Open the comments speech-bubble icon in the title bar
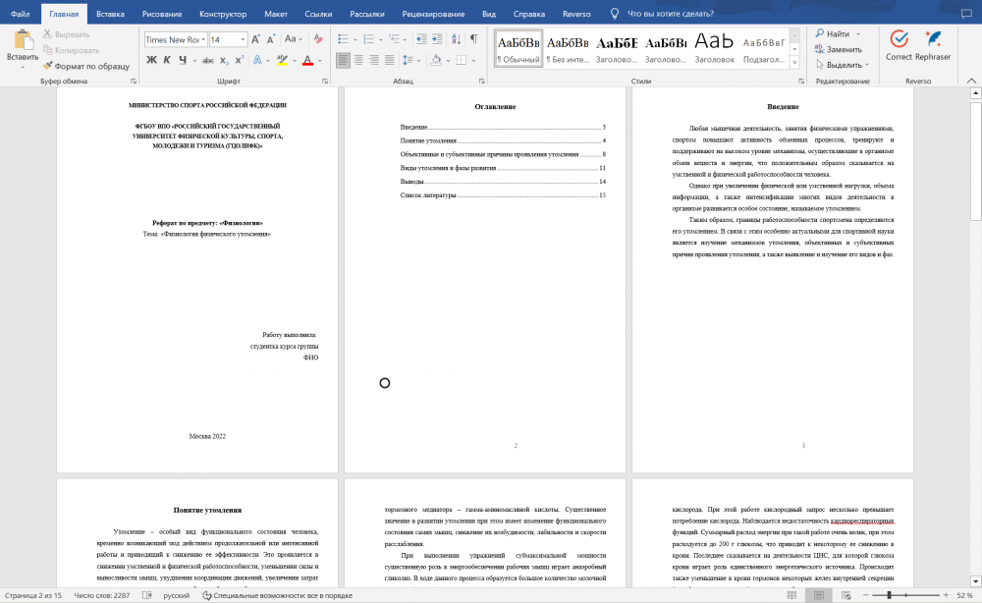982x603 pixels. coord(966,13)
